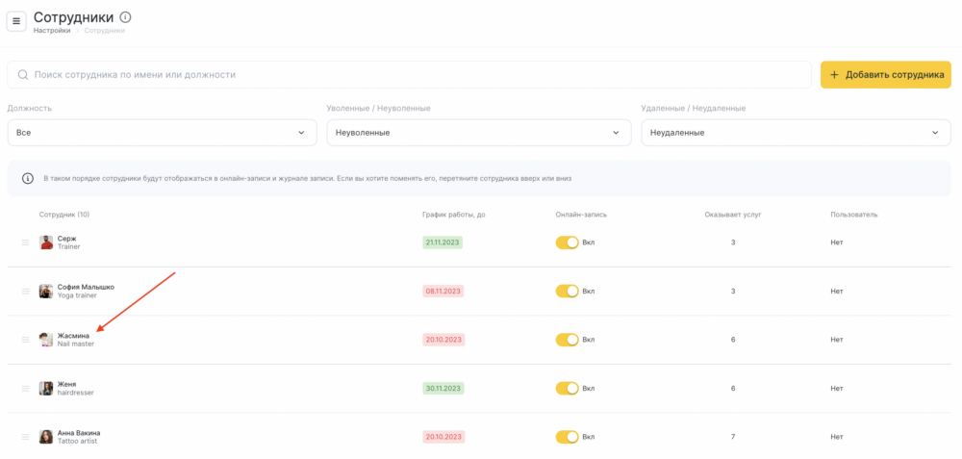Go to Настройки breadcrumb
This screenshot has height=459, width=962.
click(52, 31)
